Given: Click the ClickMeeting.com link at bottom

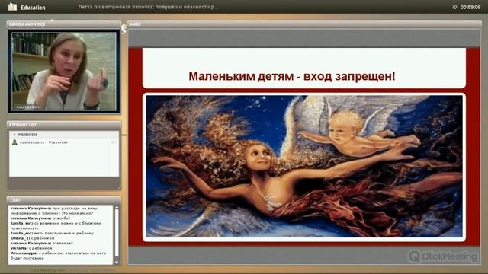Looking at the screenshot, I should point(48,270).
